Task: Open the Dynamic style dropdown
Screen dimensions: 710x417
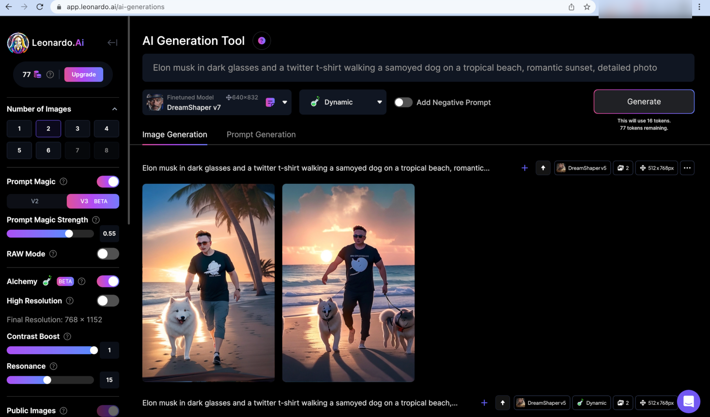Action: click(343, 102)
